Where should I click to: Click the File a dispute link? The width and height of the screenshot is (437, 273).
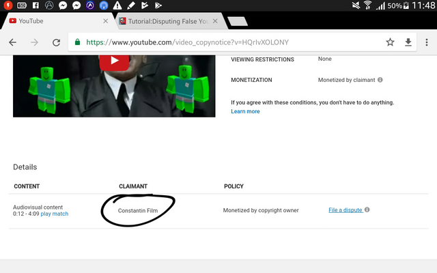(x=346, y=210)
